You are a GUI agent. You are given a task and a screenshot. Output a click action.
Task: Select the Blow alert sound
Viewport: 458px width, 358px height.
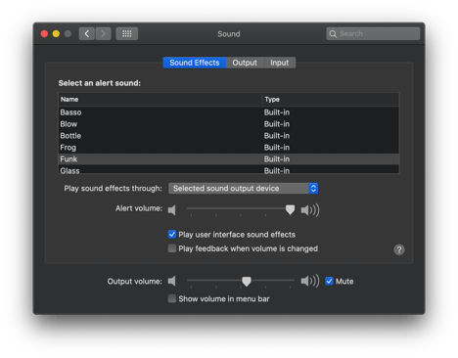pos(229,124)
